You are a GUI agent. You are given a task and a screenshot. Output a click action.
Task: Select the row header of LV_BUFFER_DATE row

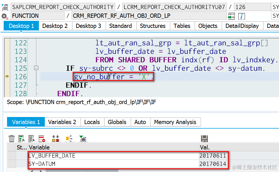point(12,156)
